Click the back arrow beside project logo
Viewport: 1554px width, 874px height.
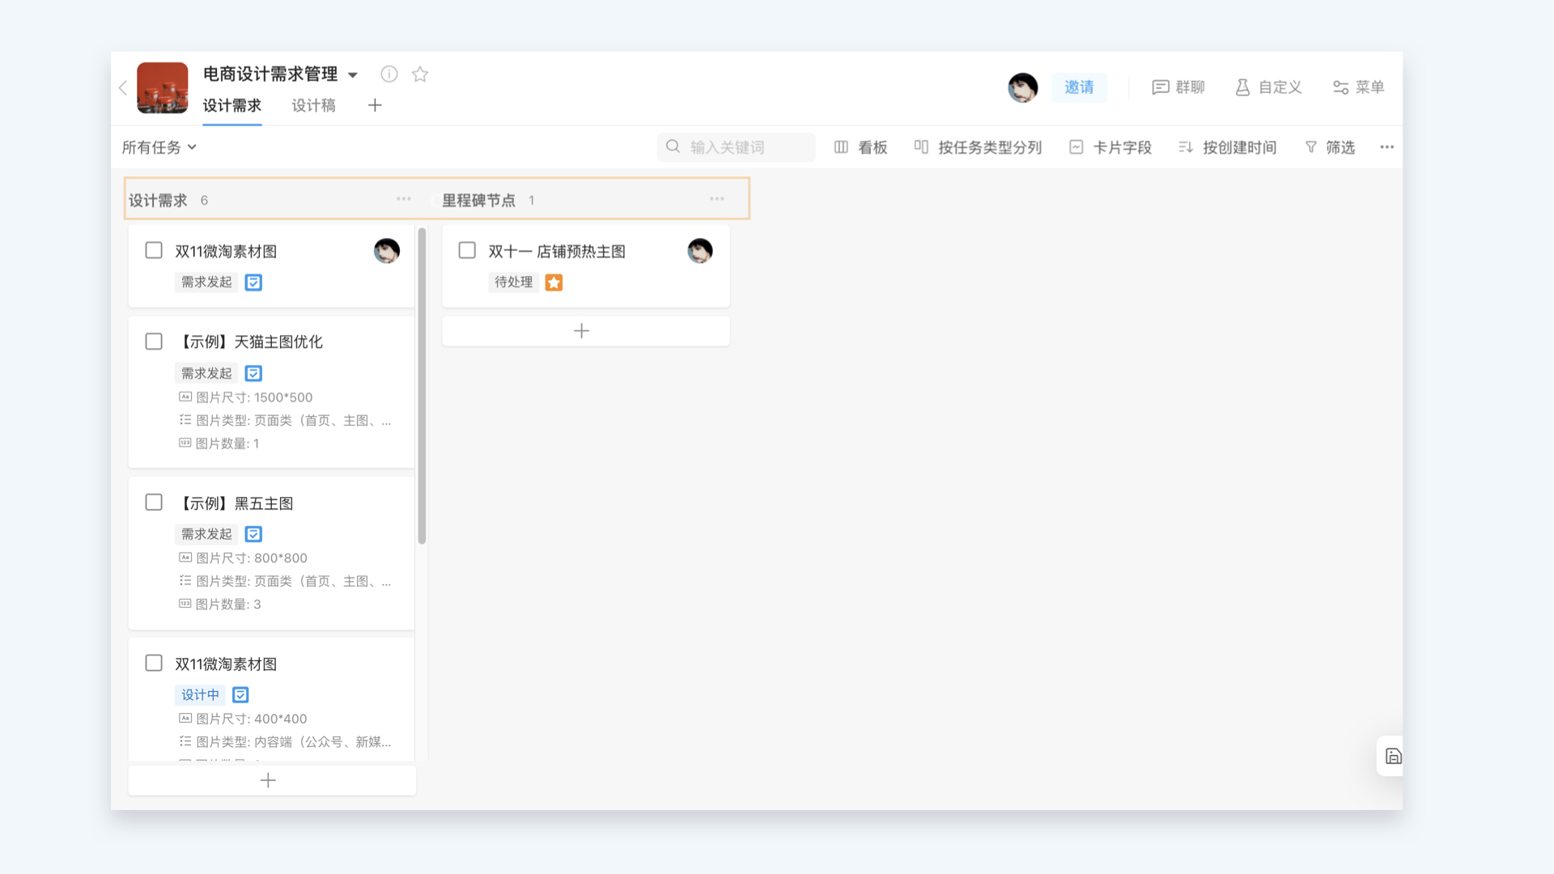pos(123,87)
